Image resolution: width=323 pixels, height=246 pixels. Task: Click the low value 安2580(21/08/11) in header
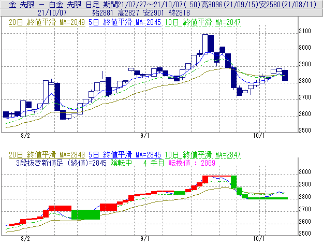[x=288, y=4]
